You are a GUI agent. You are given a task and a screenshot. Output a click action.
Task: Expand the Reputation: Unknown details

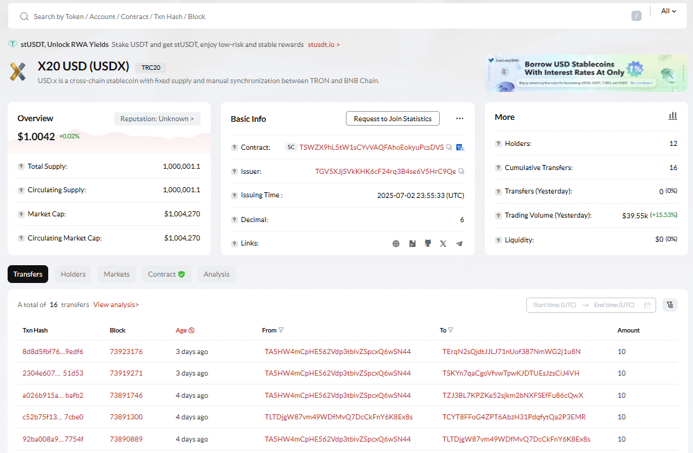[x=157, y=119]
